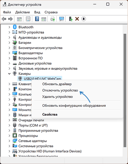The image size is (128, 164).
Task: Select the Батареи row text
Action: point(25,43)
